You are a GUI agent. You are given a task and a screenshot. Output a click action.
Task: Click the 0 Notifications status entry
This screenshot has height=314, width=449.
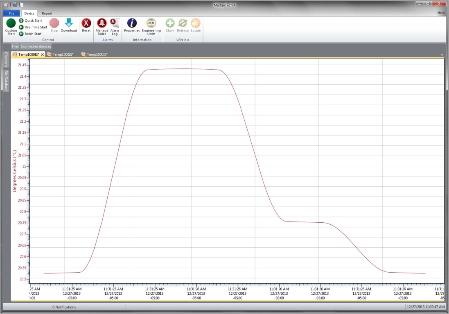(x=64, y=307)
